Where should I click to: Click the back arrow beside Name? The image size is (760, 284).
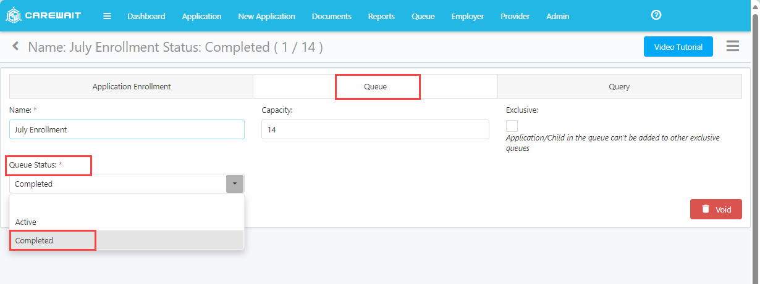(16, 46)
